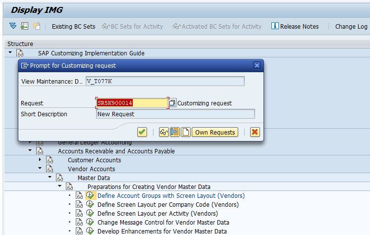Open Define Screen Layout per Activity (Vendors)
Viewport: 370px width, 235px height.
(158, 214)
